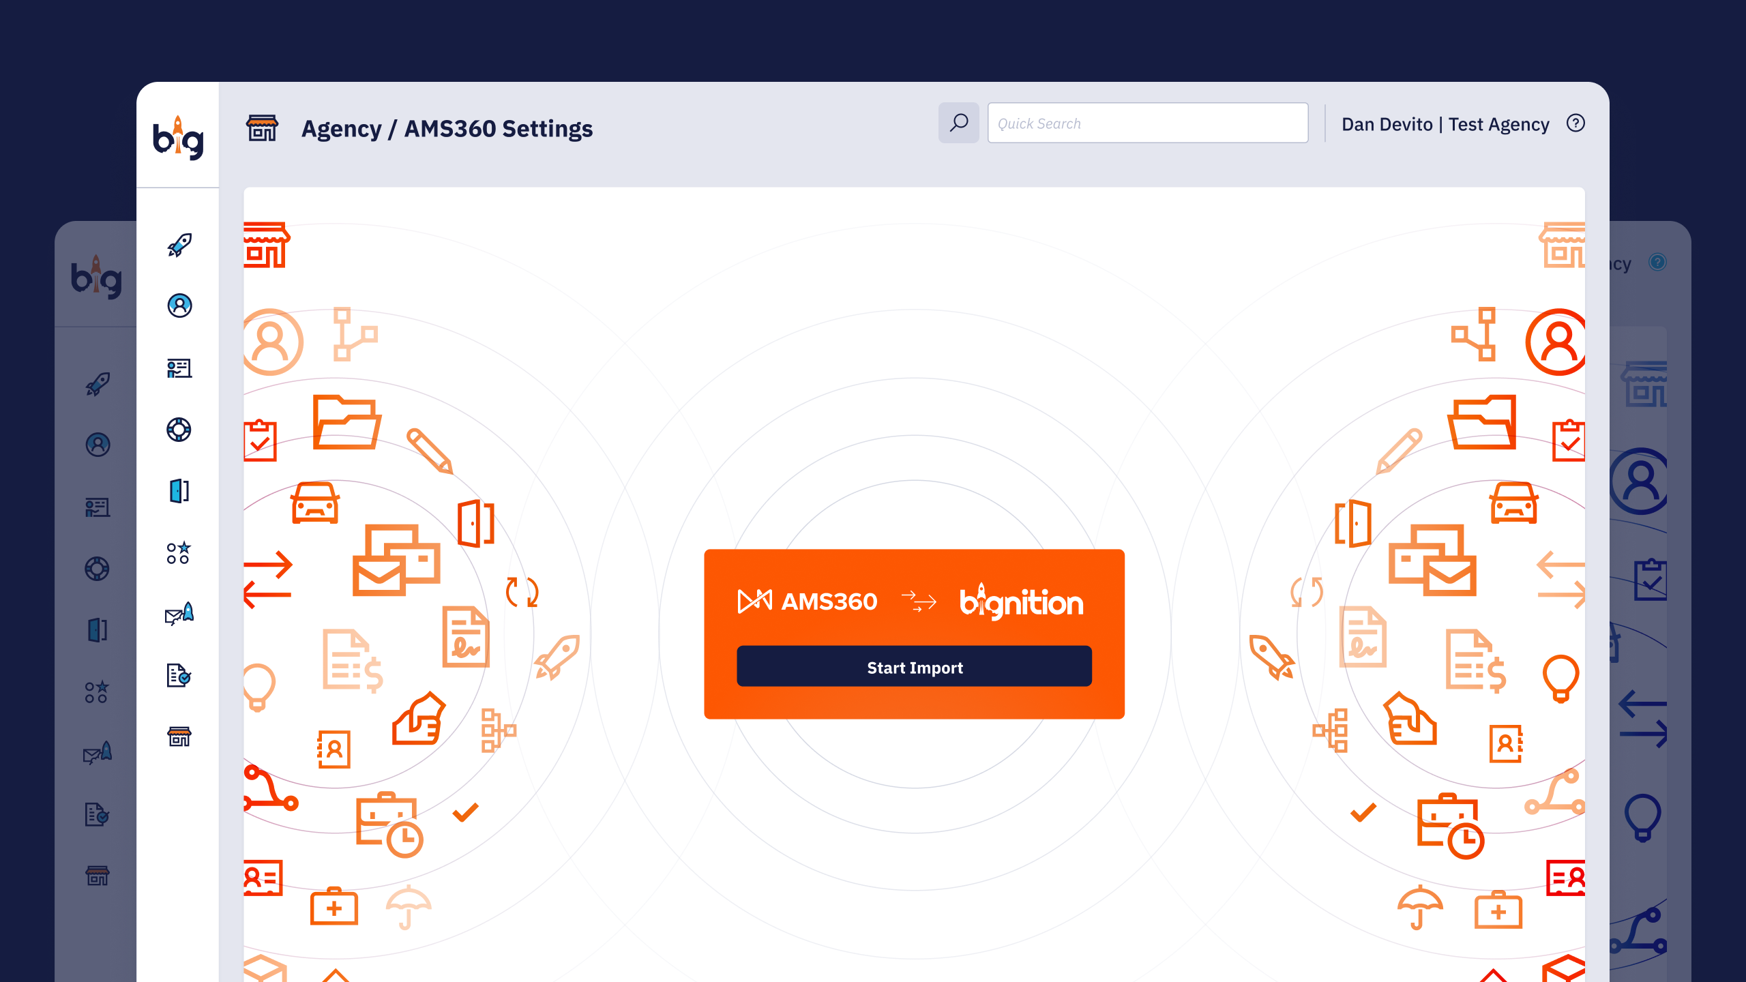Open the envelope rocket sidebar icon

click(x=179, y=614)
